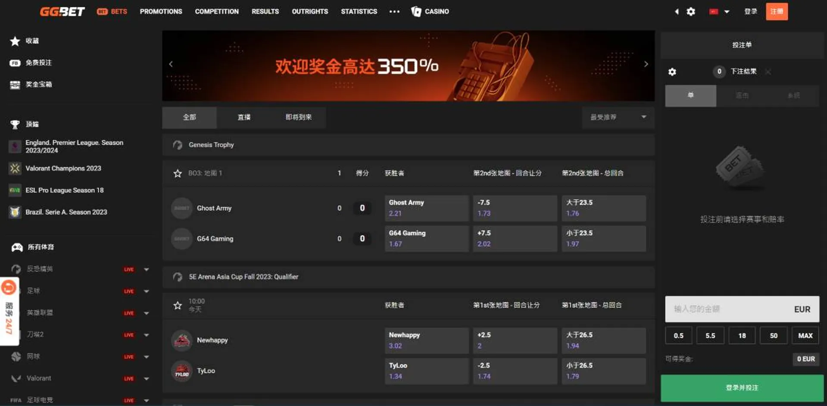
Task: Set stake to MAX
Action: click(805, 336)
